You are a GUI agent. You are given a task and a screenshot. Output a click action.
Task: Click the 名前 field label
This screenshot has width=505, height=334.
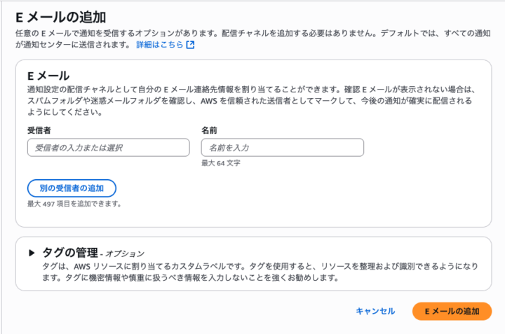pos(209,130)
